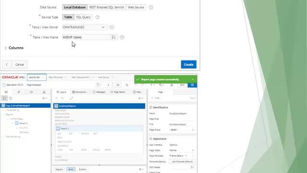Switch to Processing tab icon
This screenshot has width=307, height=173.
(x=31, y=92)
